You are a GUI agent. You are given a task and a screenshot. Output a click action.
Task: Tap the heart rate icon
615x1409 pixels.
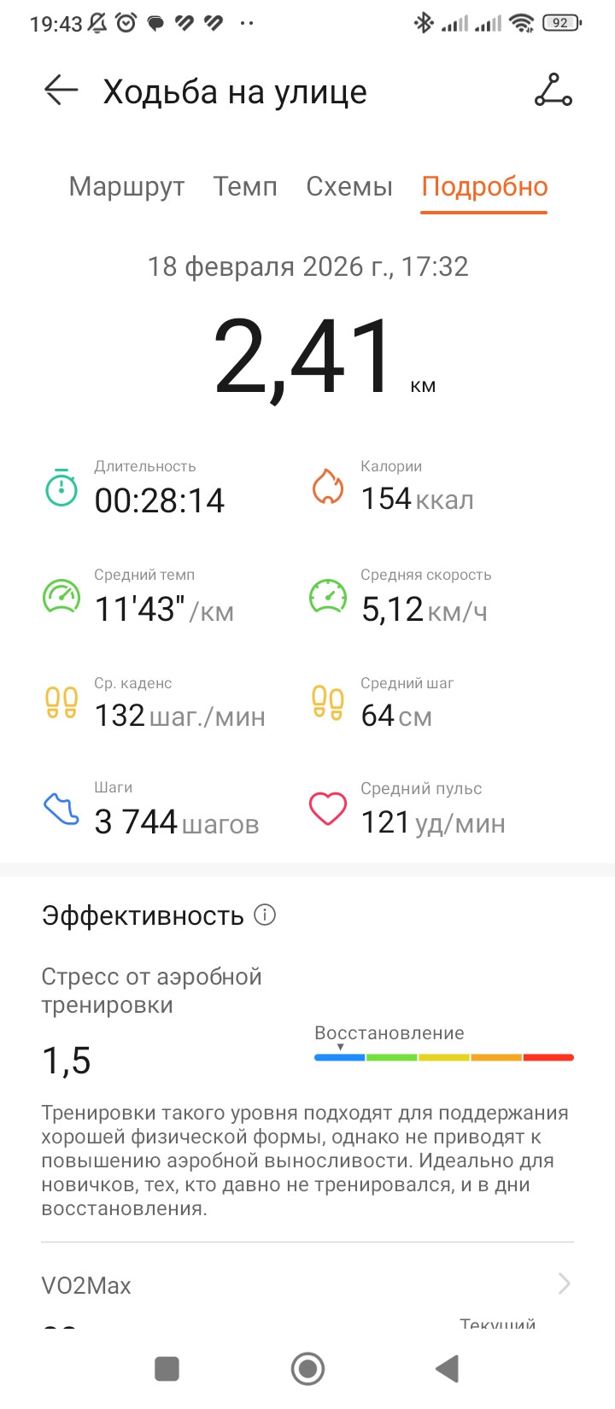pyautogui.click(x=327, y=809)
